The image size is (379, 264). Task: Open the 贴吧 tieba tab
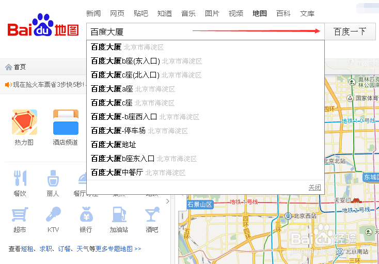(141, 13)
